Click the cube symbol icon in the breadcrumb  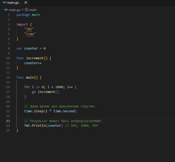point(26,10)
